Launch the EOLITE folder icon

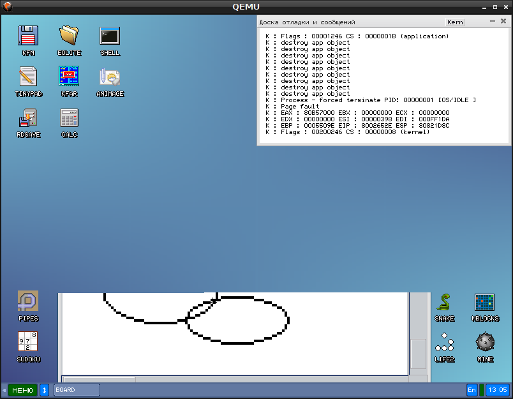(x=69, y=36)
